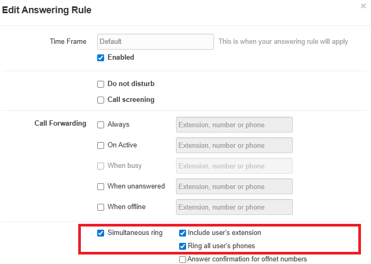The height and width of the screenshot is (264, 371).
Task: Enable Do not disturb
Action: coord(100,84)
